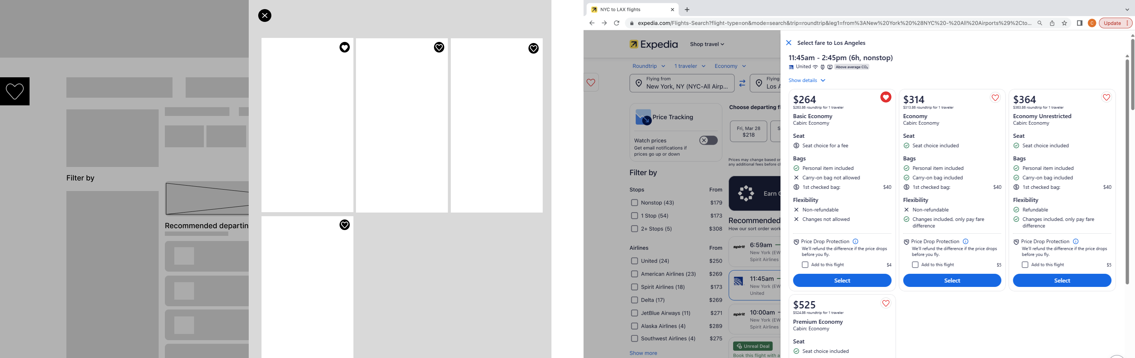Toggle the Watch prices switch
This screenshot has height=358, width=1135.
coord(708,140)
